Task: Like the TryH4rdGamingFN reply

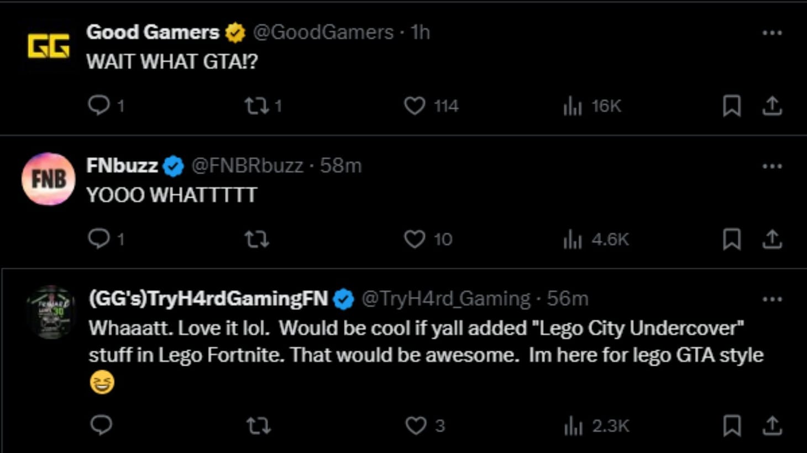Action: tap(415, 425)
